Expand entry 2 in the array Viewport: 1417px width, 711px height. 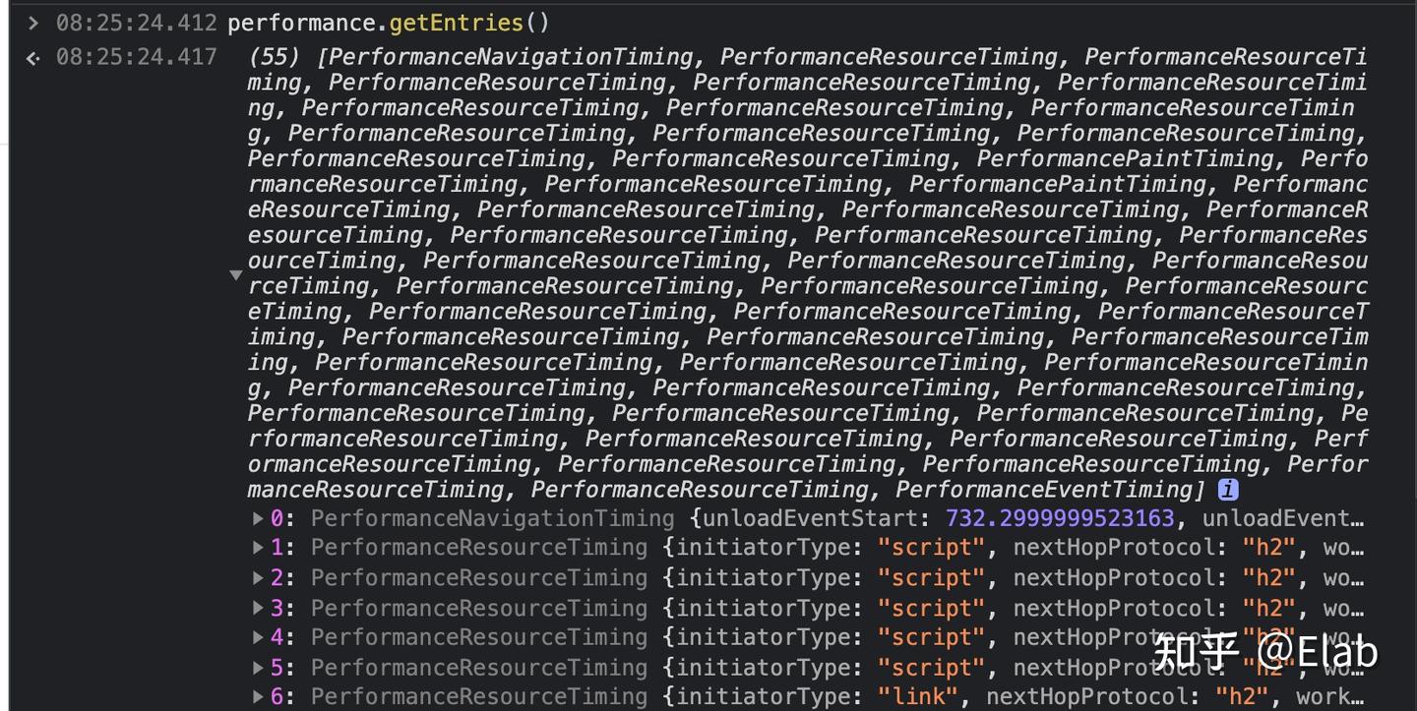click(258, 578)
